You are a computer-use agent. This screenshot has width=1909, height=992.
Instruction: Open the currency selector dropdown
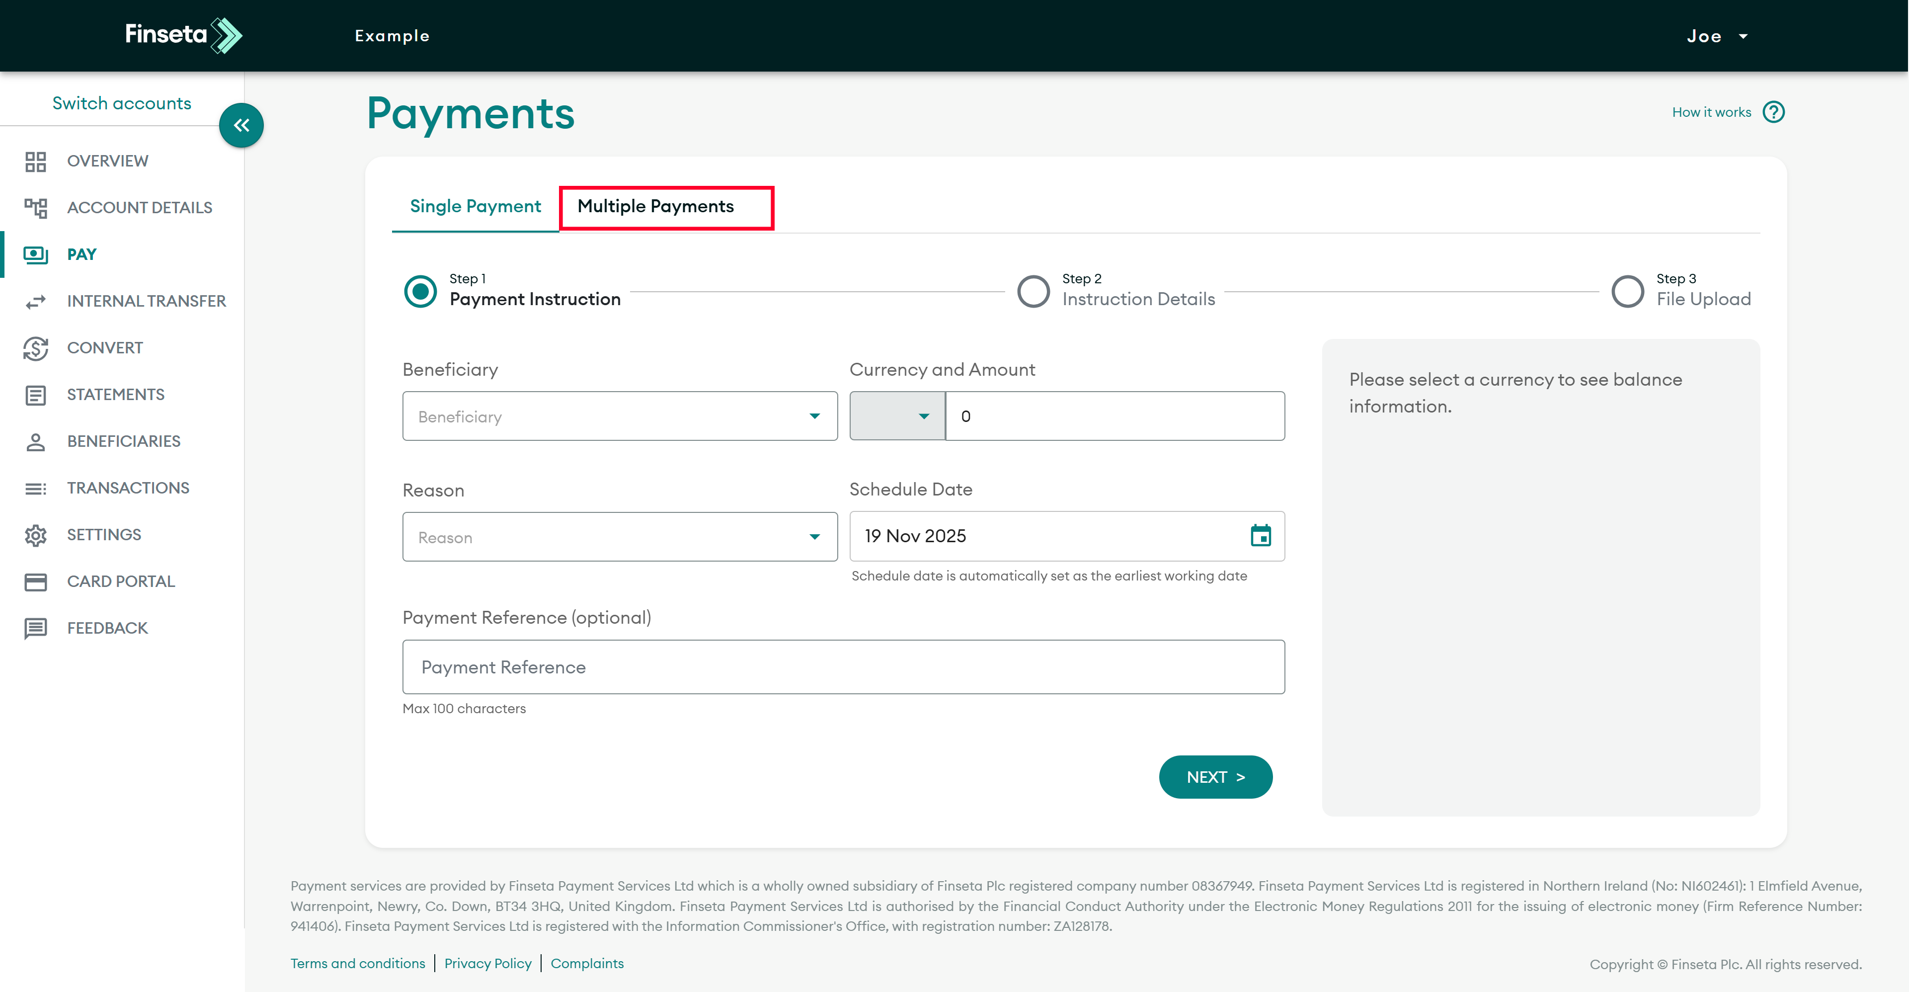[x=897, y=416]
